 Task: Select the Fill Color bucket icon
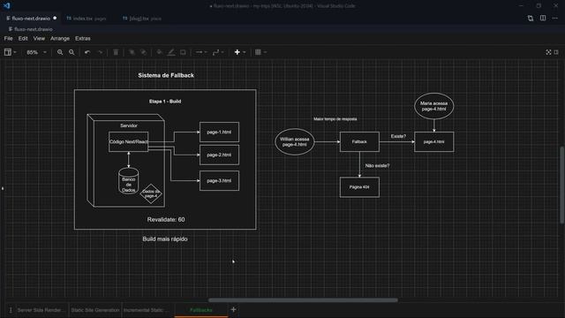tap(159, 52)
